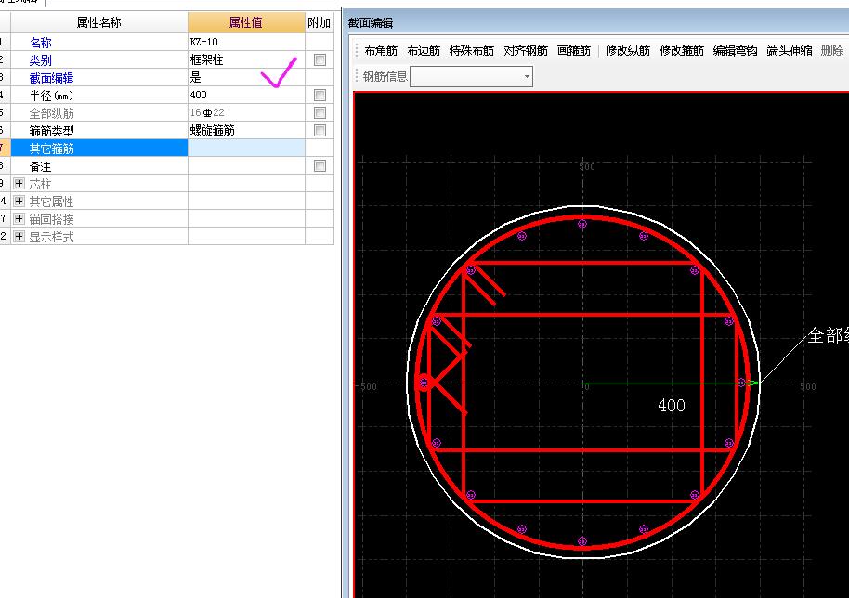
Task: Select the 布边筋 tool
Action: click(x=424, y=51)
